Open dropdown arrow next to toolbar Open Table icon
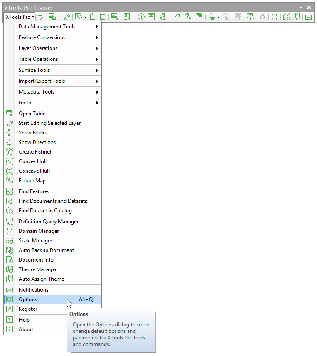 click(59, 17)
